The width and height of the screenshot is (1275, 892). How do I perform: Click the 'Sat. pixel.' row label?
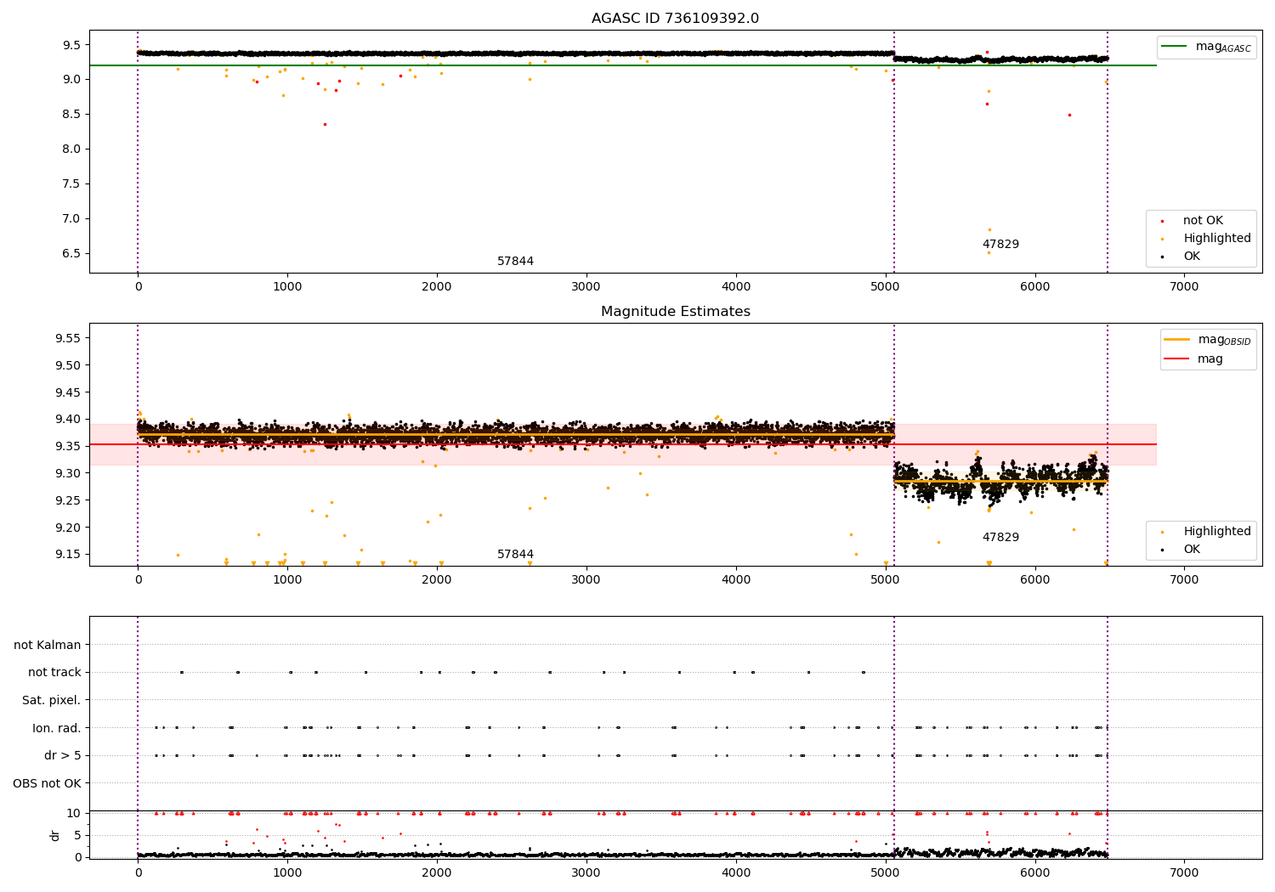tap(52, 701)
